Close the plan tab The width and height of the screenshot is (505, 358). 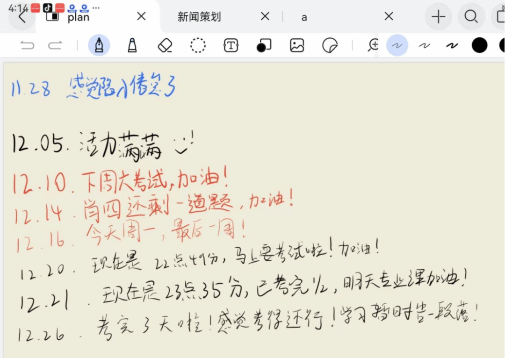coord(141,17)
